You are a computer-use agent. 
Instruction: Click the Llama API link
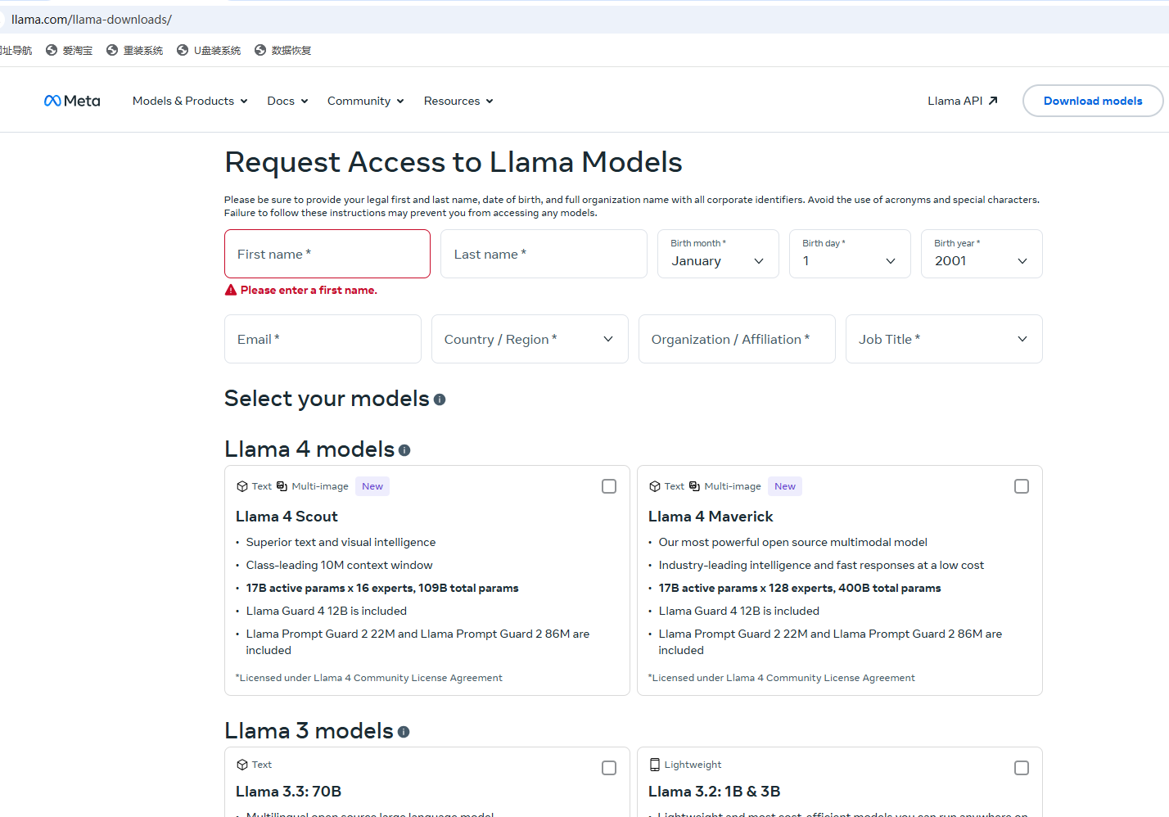pos(954,100)
